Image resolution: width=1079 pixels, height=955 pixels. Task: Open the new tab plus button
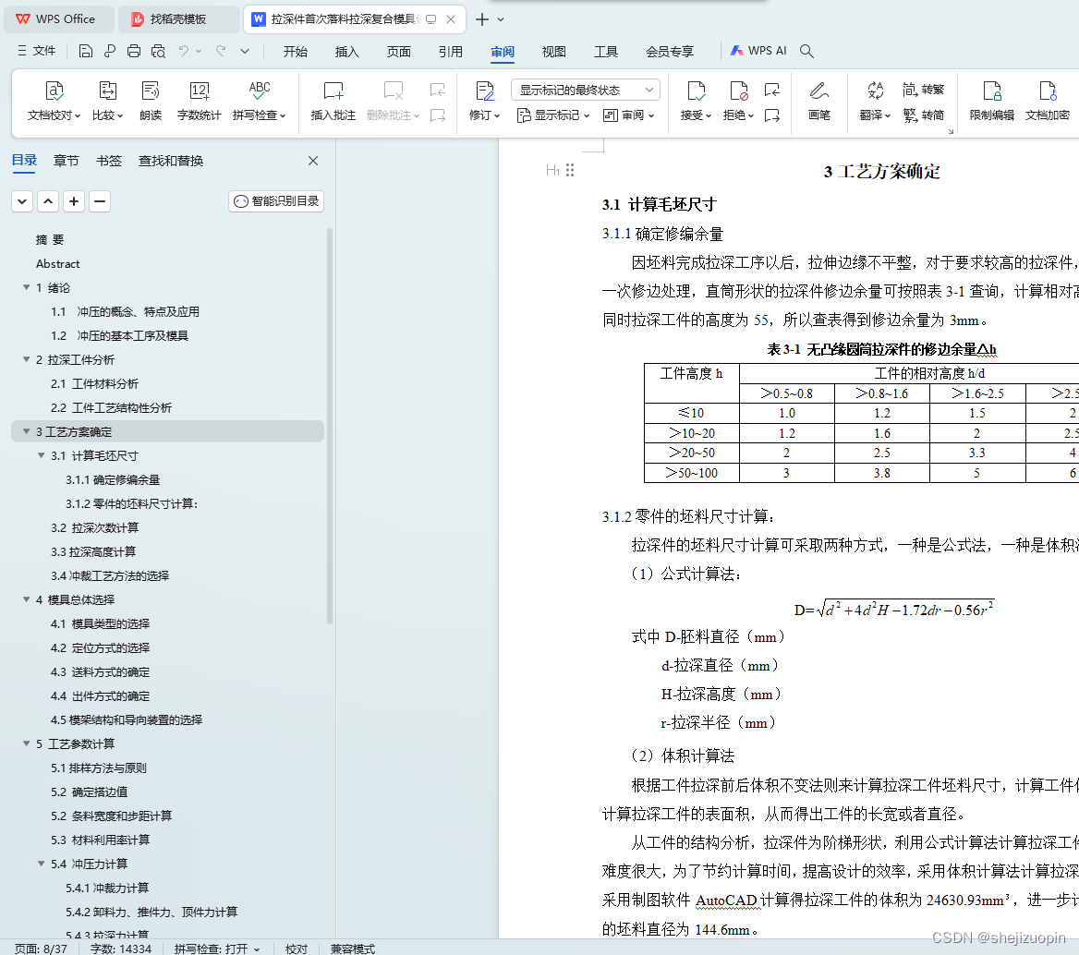[482, 19]
